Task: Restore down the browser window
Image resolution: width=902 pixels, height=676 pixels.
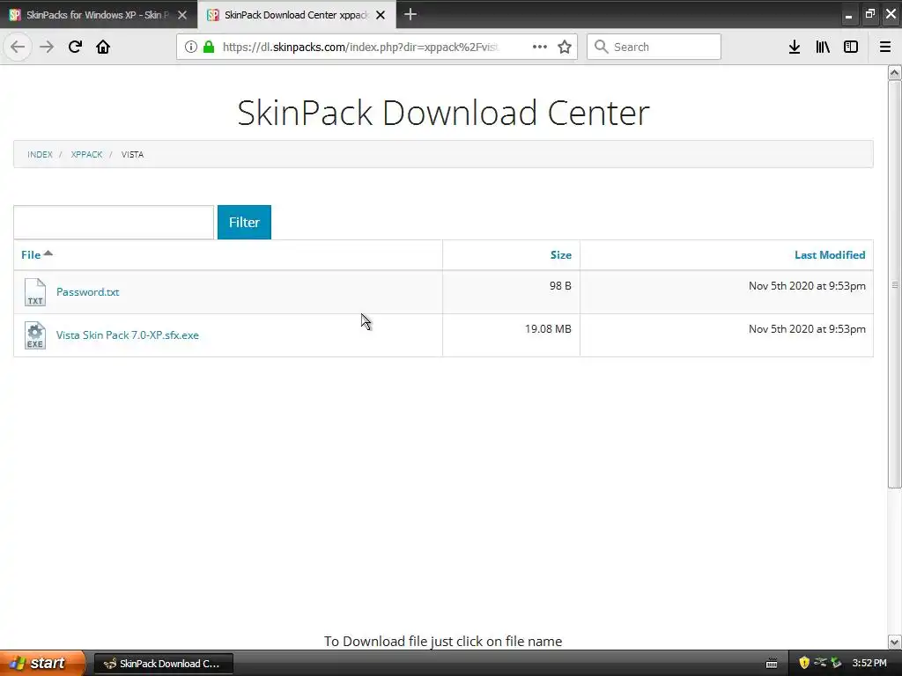Action: 869,14
